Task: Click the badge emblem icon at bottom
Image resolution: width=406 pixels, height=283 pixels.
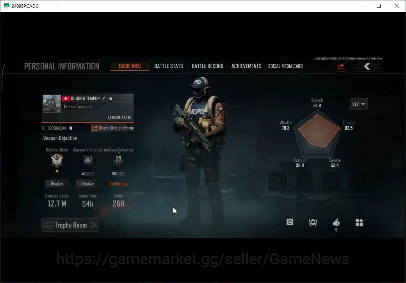Action: (x=313, y=222)
